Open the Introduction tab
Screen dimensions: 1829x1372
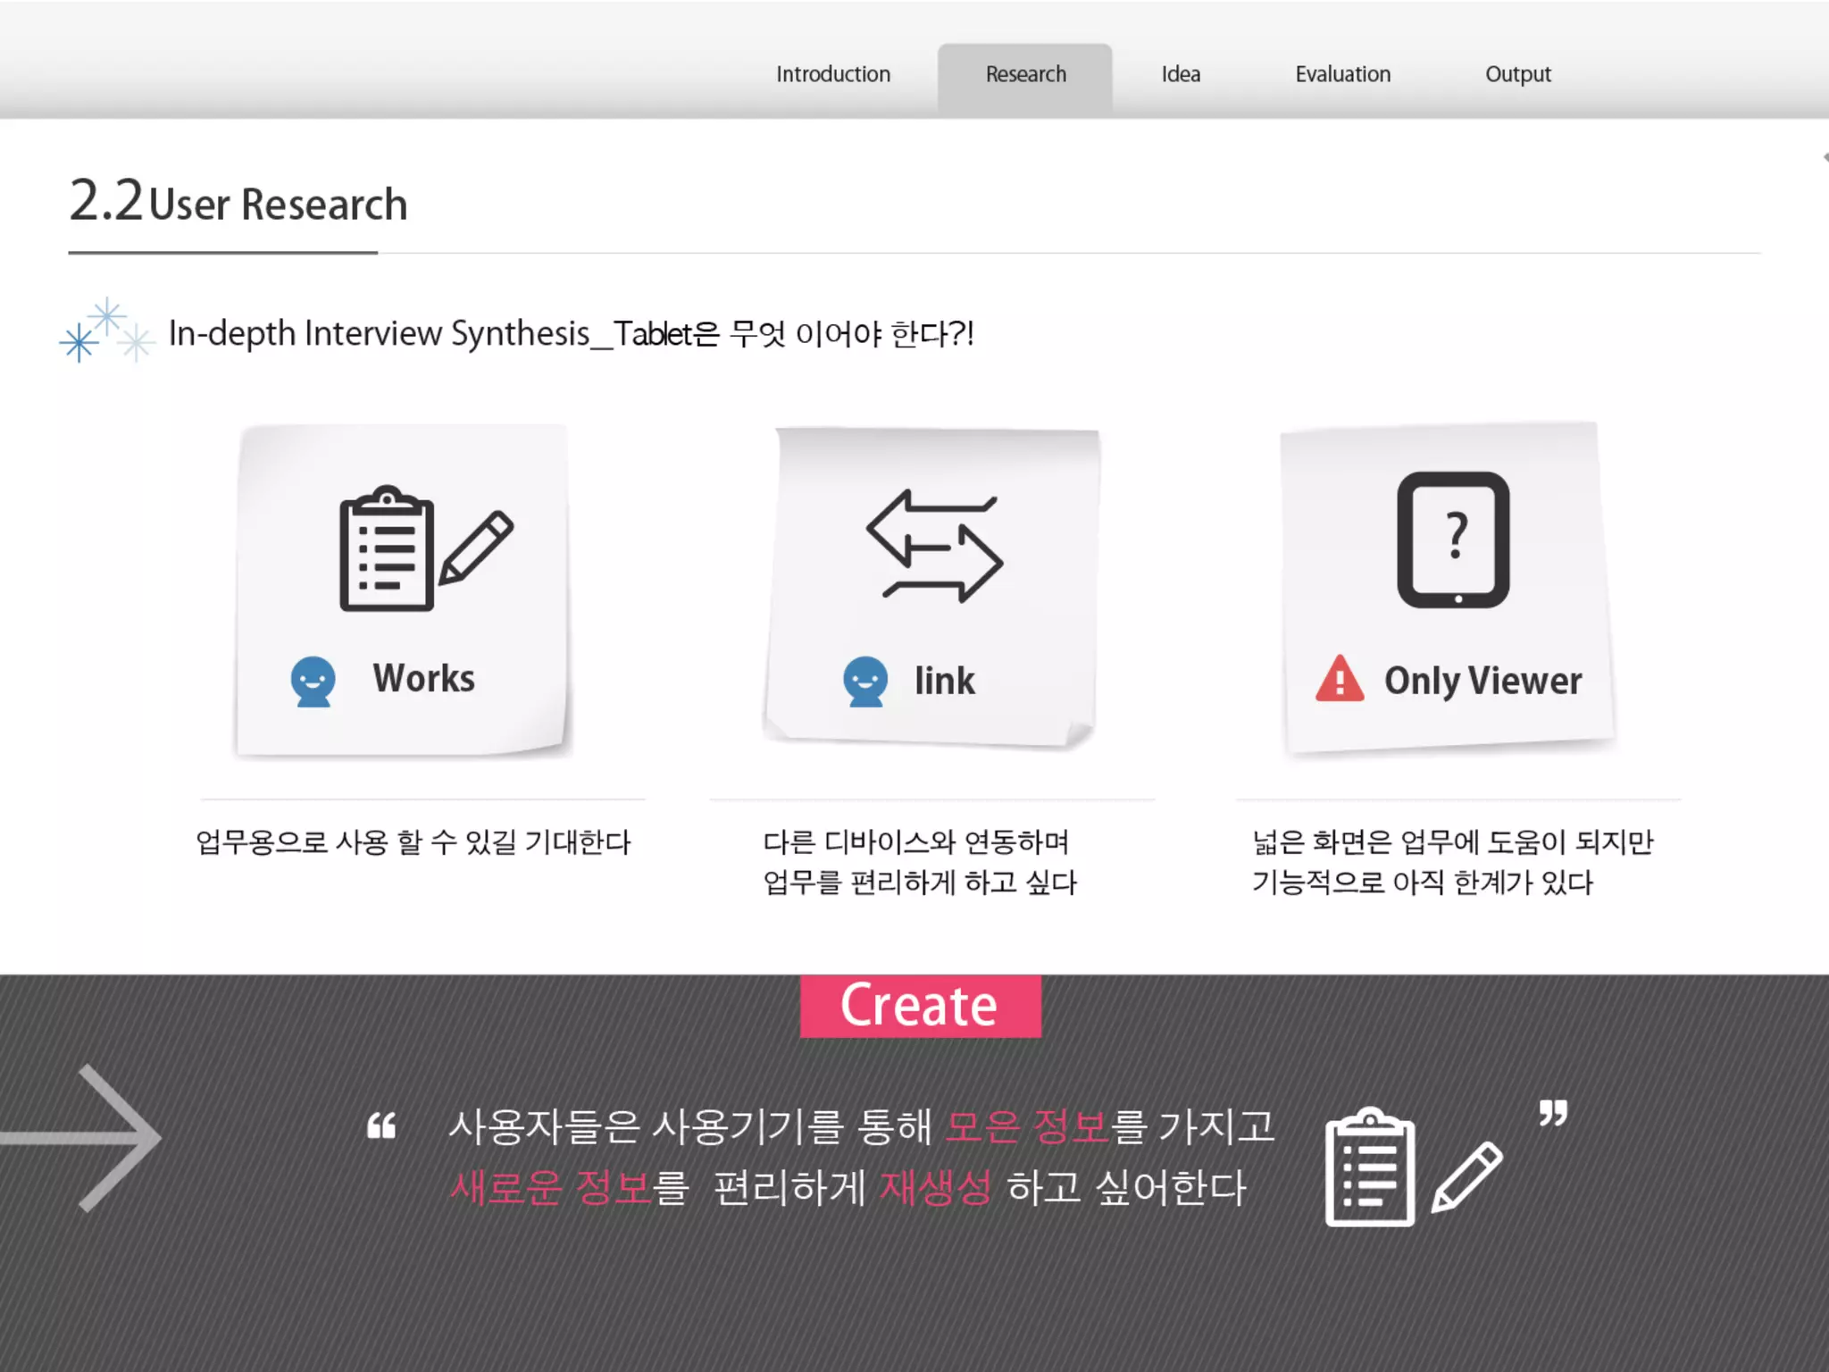pyautogui.click(x=832, y=74)
